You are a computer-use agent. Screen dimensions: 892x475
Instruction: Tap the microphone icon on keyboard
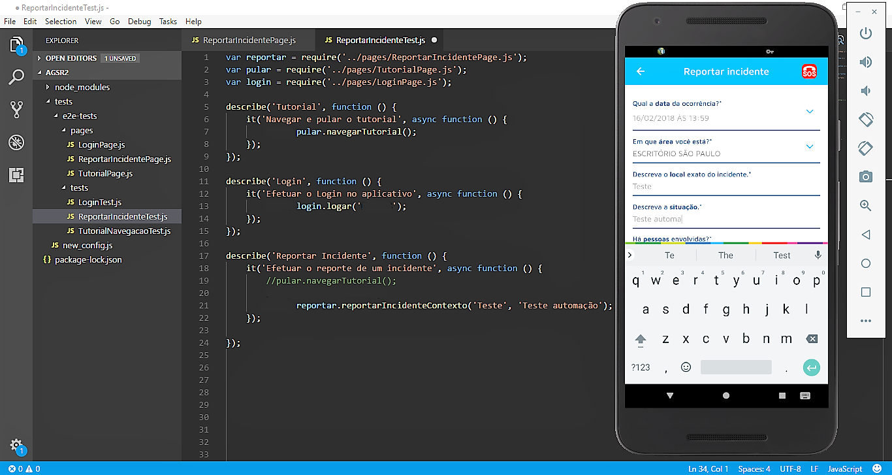[x=818, y=255]
